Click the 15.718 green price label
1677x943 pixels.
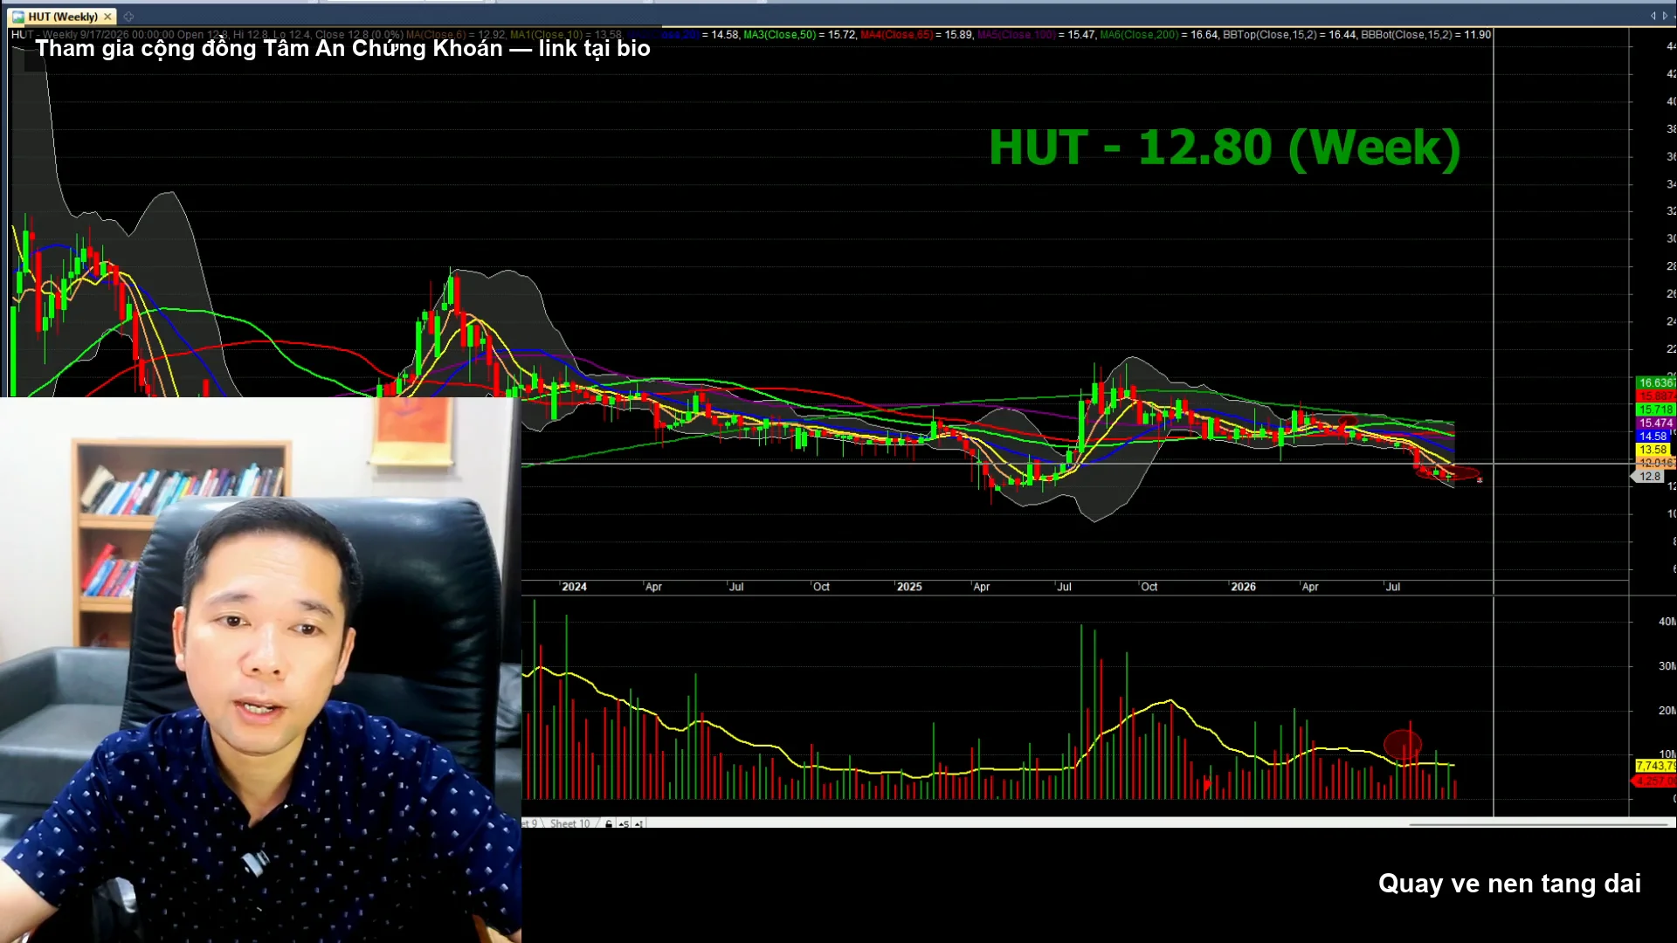click(x=1655, y=410)
